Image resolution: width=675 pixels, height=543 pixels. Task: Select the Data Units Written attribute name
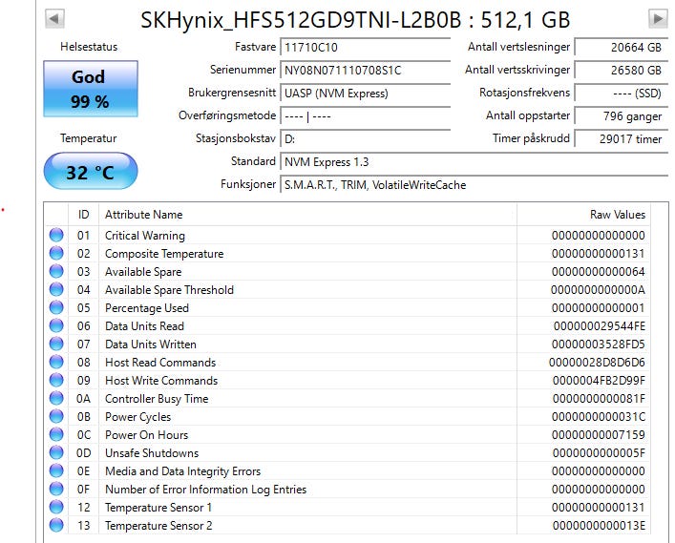tap(151, 345)
